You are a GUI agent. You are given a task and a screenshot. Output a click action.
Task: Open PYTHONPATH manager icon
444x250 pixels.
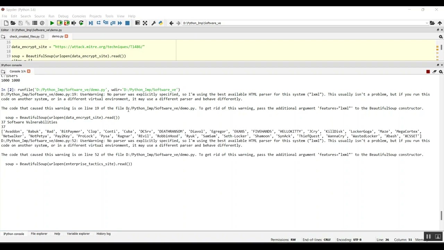[x=161, y=23]
